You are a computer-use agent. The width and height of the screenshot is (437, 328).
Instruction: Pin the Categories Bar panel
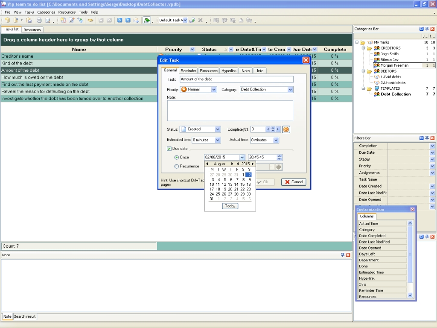tap(427, 29)
